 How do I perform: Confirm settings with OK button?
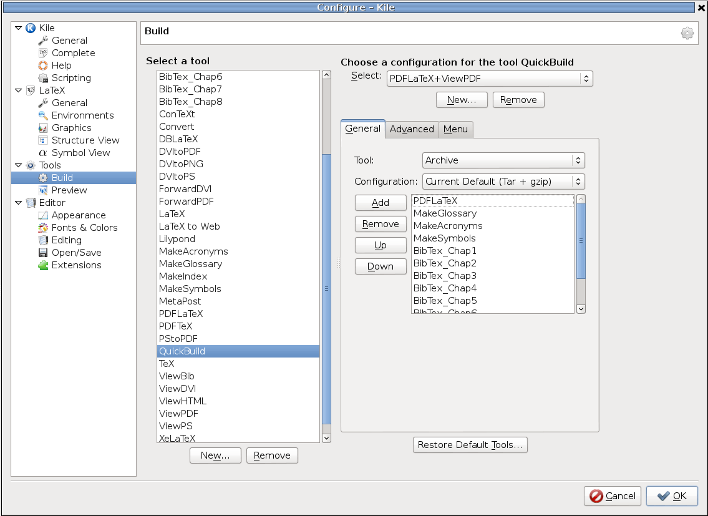[672, 496]
